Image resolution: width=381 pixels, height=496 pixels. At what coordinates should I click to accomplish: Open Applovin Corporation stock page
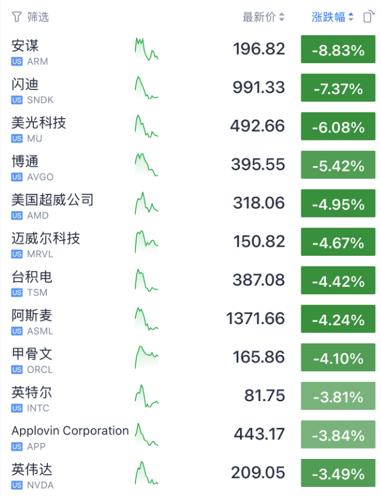point(70,431)
